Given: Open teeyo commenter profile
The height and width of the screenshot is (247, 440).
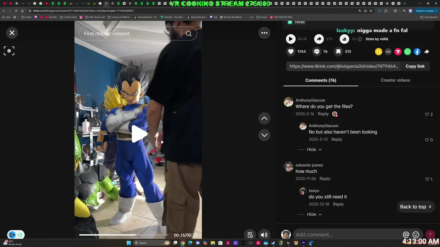Looking at the screenshot, I should click(x=314, y=191).
